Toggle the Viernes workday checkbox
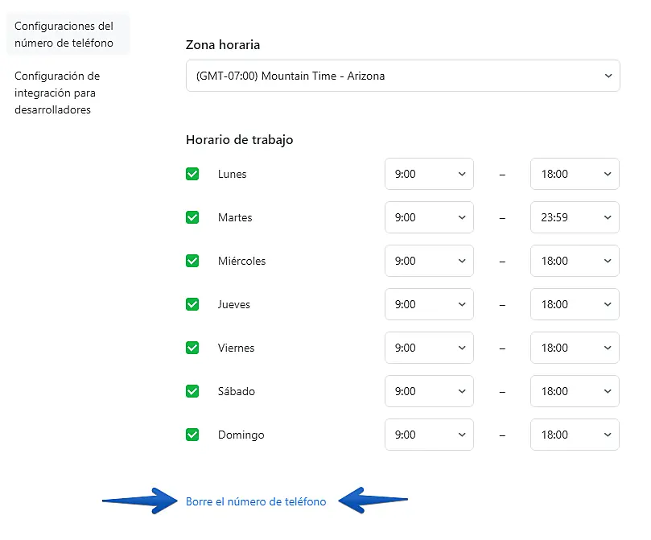The width and height of the screenshot is (651, 540). (x=192, y=348)
